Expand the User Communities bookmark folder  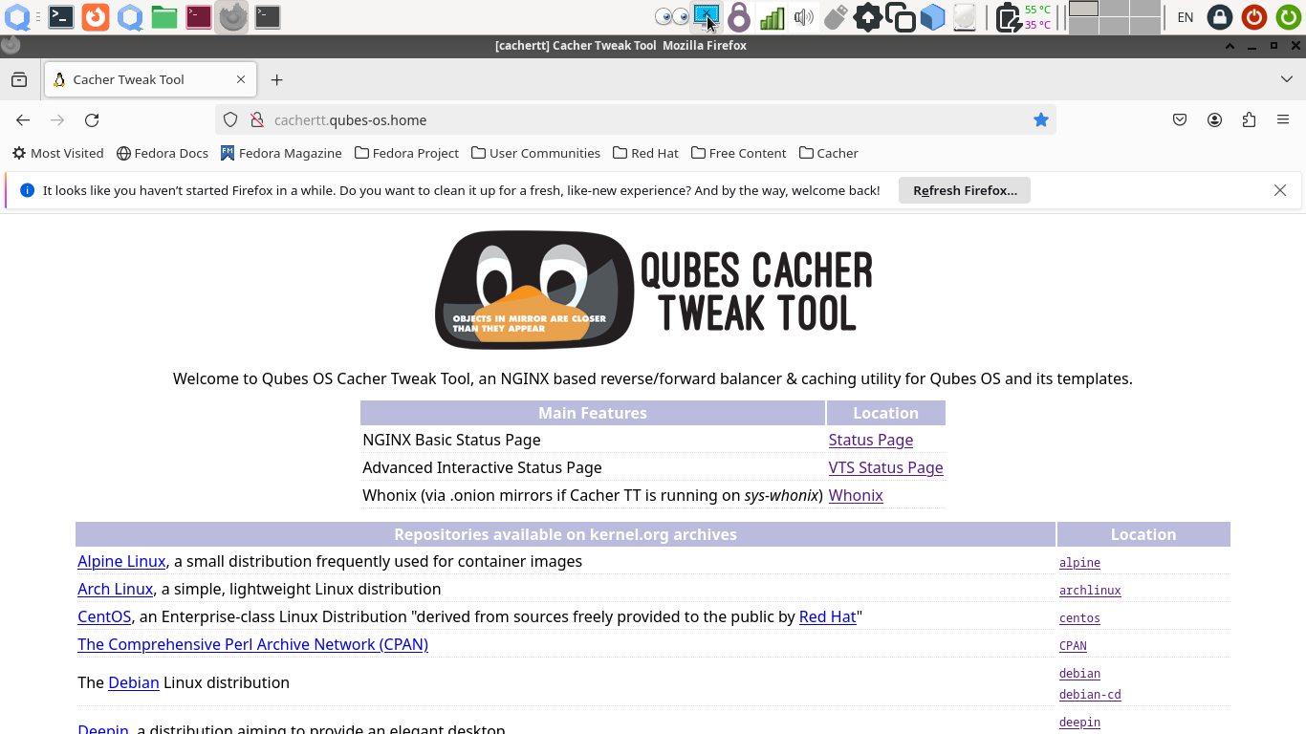(535, 153)
